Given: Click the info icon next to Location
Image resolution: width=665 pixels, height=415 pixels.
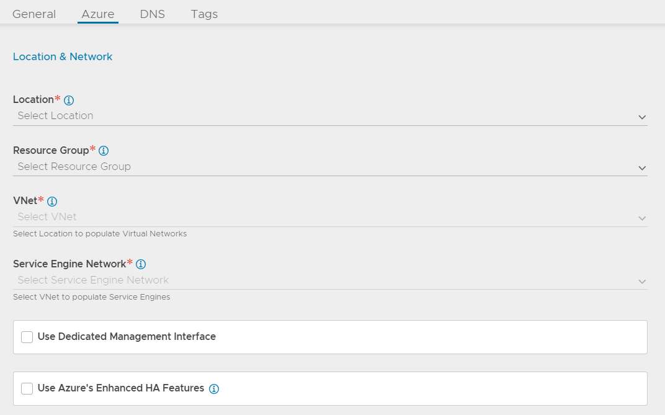Looking at the screenshot, I should (69, 100).
